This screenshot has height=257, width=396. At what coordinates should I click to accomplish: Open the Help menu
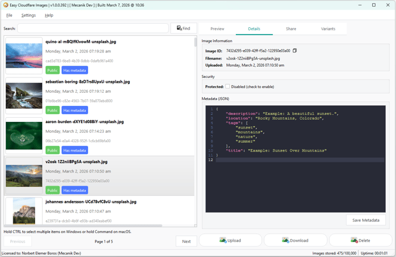49,15
